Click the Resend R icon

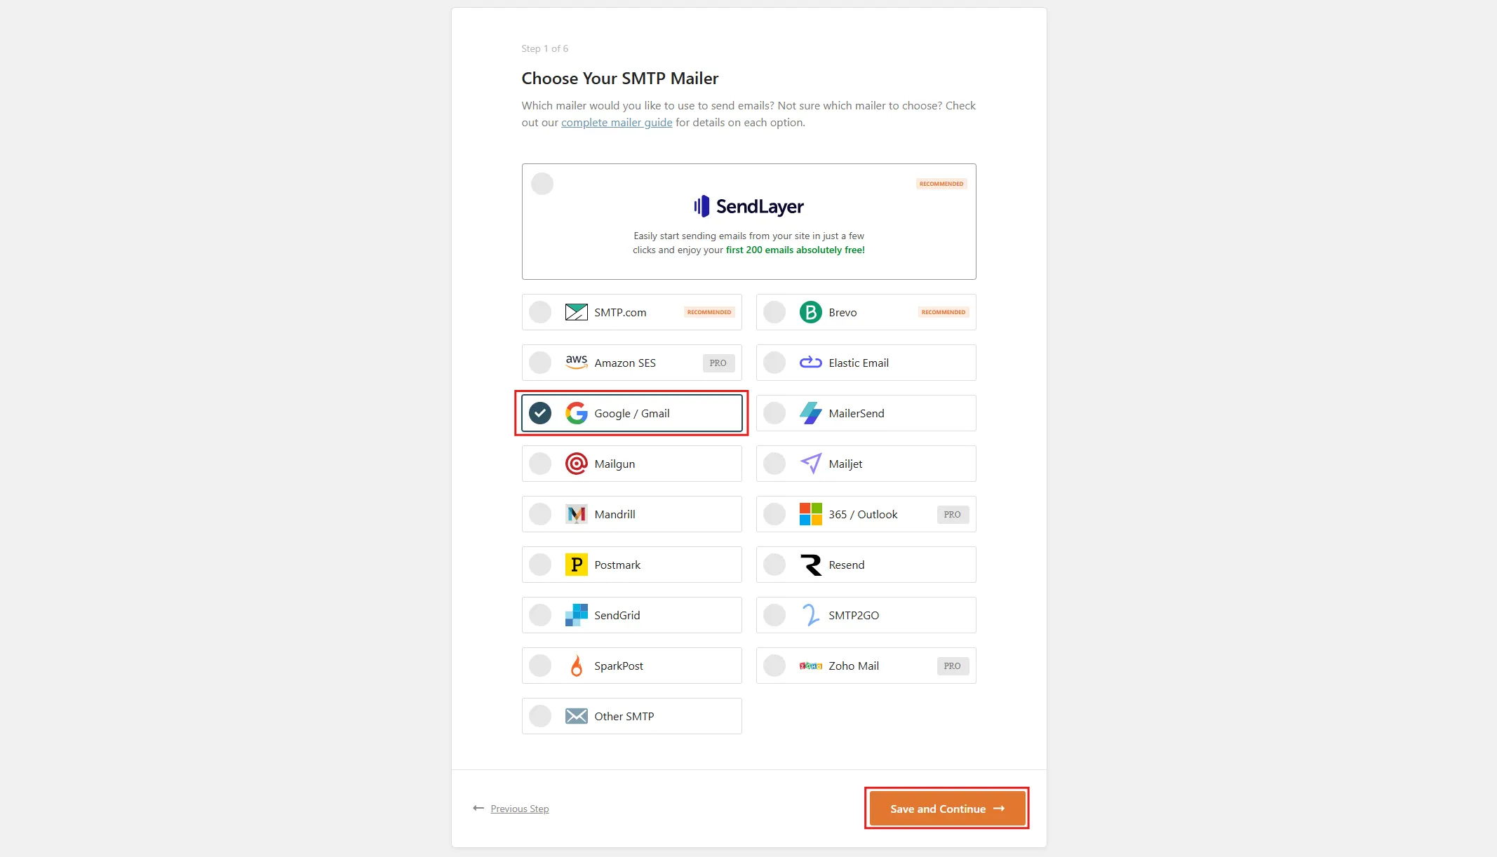click(810, 565)
